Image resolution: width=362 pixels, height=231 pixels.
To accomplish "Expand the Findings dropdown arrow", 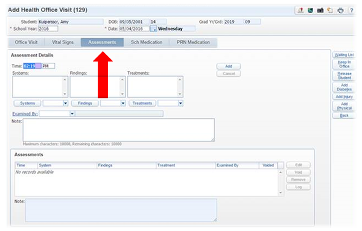I will tap(123, 103).
